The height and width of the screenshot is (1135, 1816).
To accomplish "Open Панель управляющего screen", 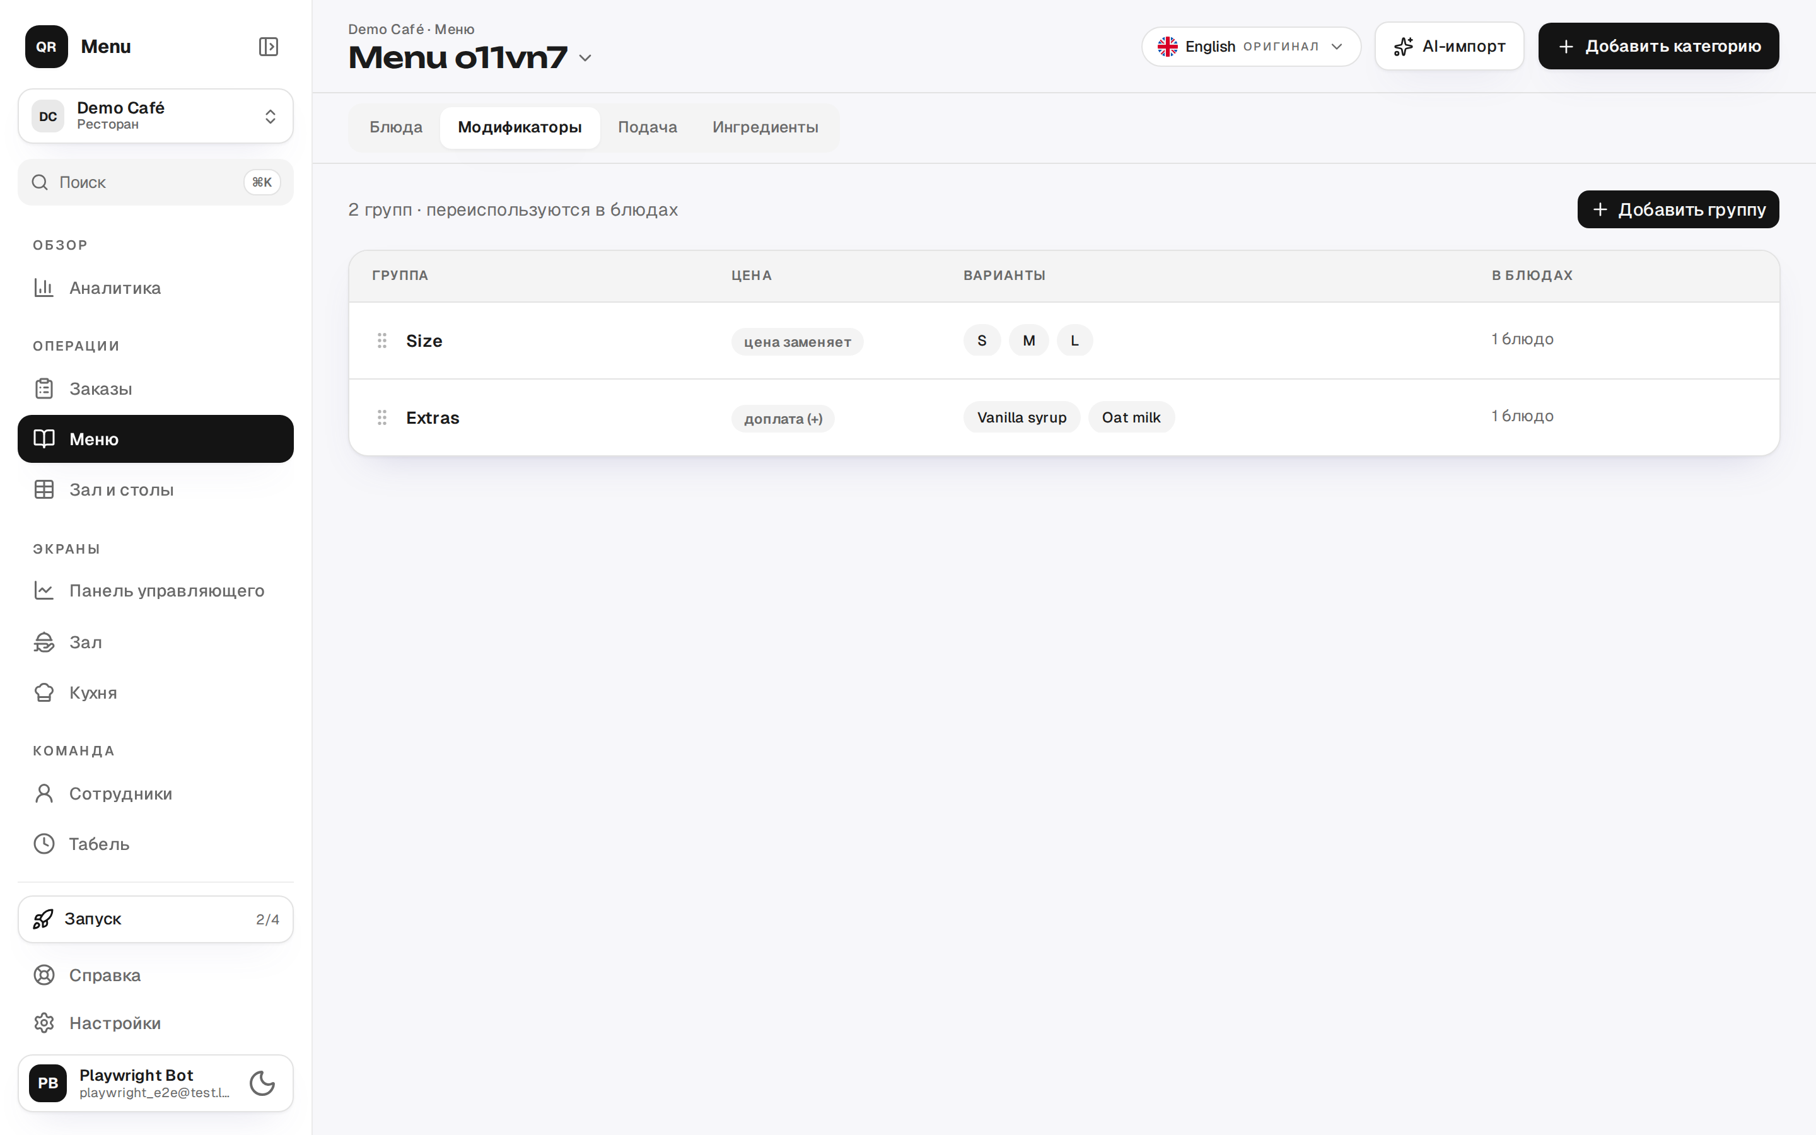I will [x=155, y=591].
